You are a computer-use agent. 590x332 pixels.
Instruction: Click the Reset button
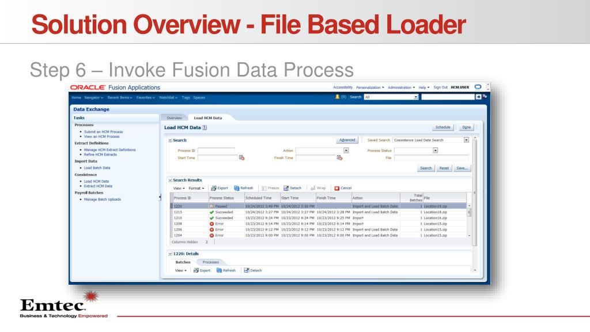click(x=444, y=168)
